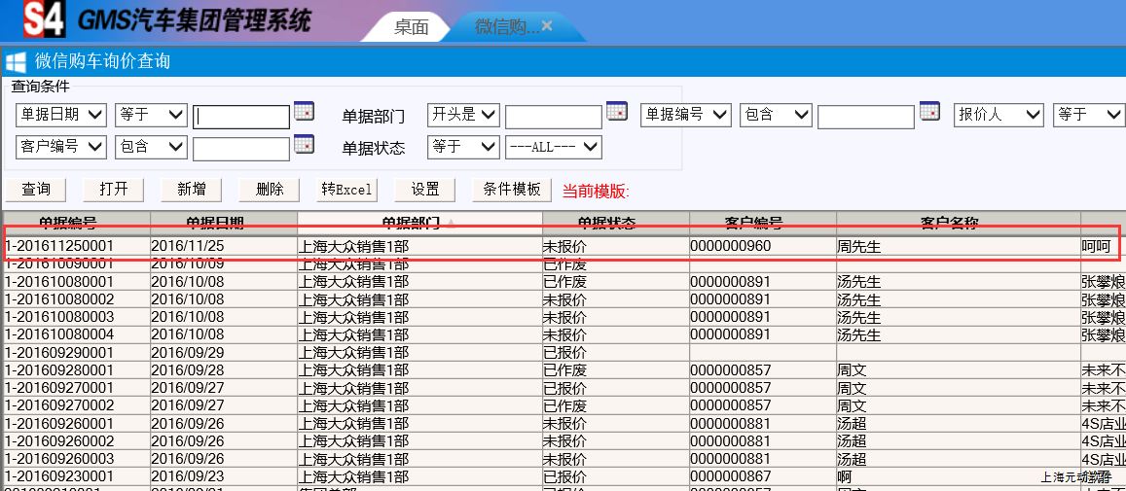Switch to the 桌面 tab
Screen dimensions: 1126x491
pos(411,27)
